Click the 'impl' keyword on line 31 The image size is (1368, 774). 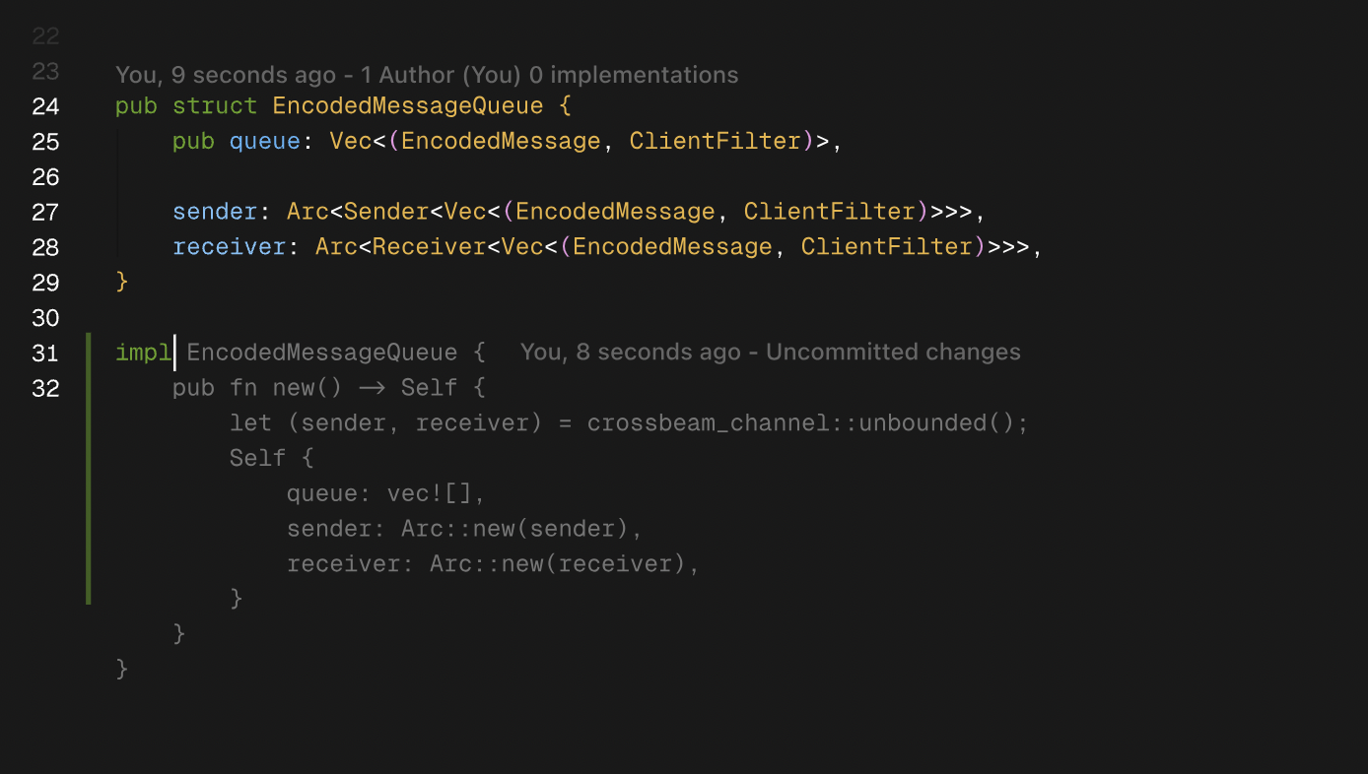coord(143,353)
